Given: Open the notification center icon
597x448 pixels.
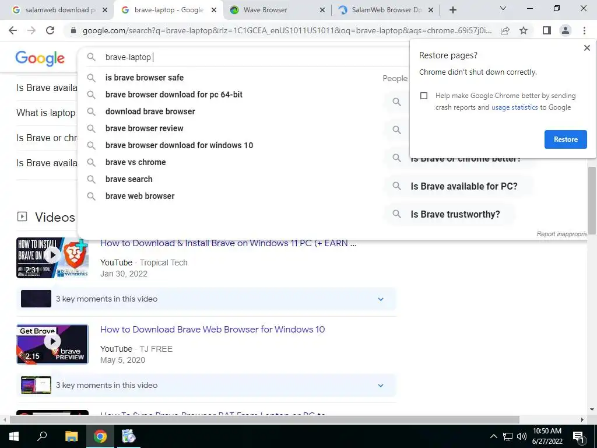Looking at the screenshot, I should [x=578, y=437].
